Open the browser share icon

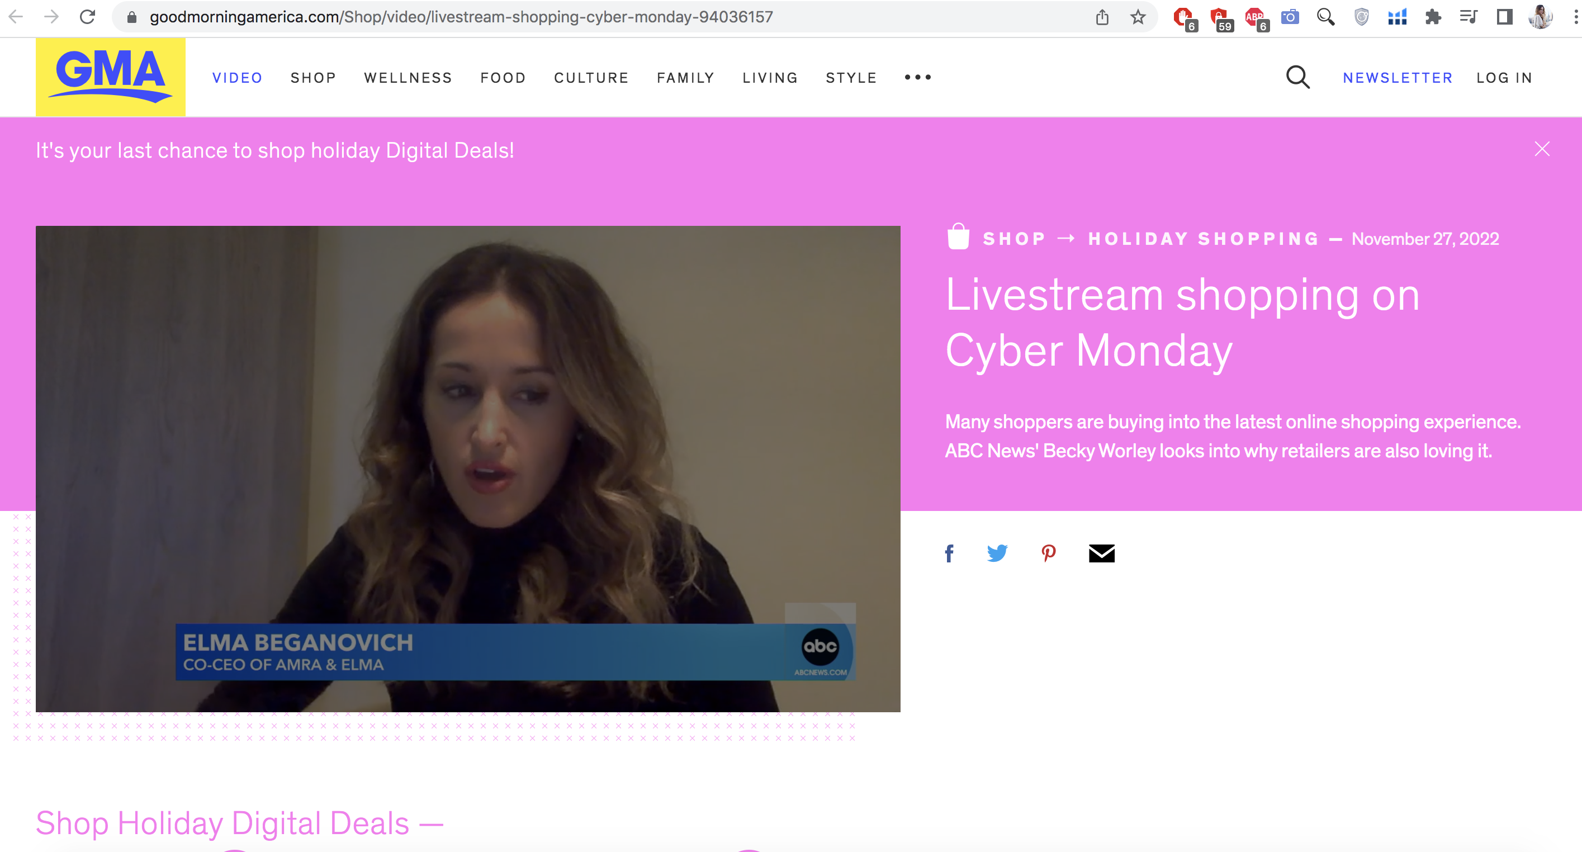click(x=1102, y=17)
